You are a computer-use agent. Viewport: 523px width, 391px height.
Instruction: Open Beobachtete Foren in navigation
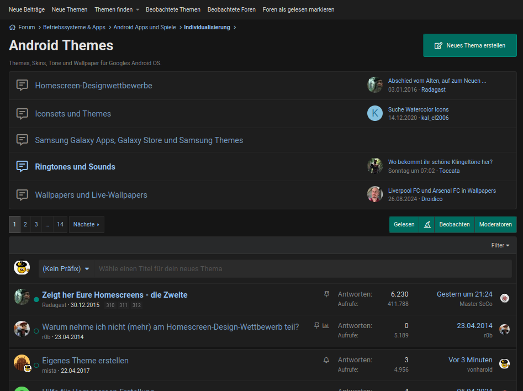(x=231, y=10)
